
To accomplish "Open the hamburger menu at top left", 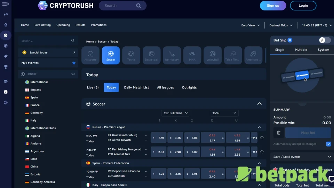I will 6,4.
